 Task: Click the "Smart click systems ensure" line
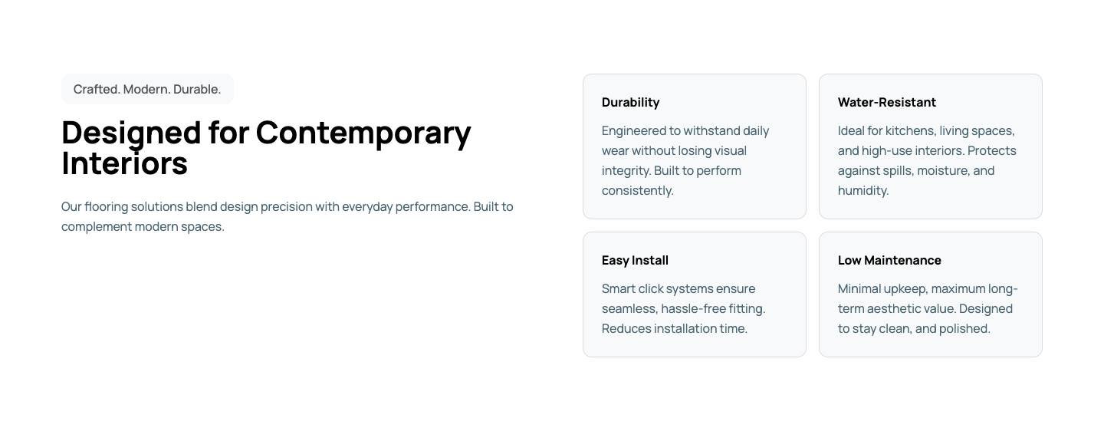(x=678, y=289)
